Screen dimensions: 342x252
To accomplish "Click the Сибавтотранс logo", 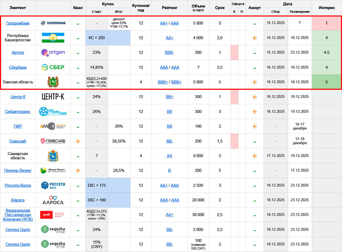I will [x=53, y=112].
